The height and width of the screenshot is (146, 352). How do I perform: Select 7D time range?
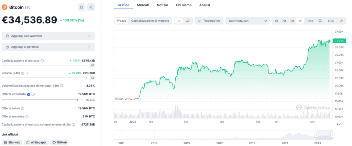point(284,21)
